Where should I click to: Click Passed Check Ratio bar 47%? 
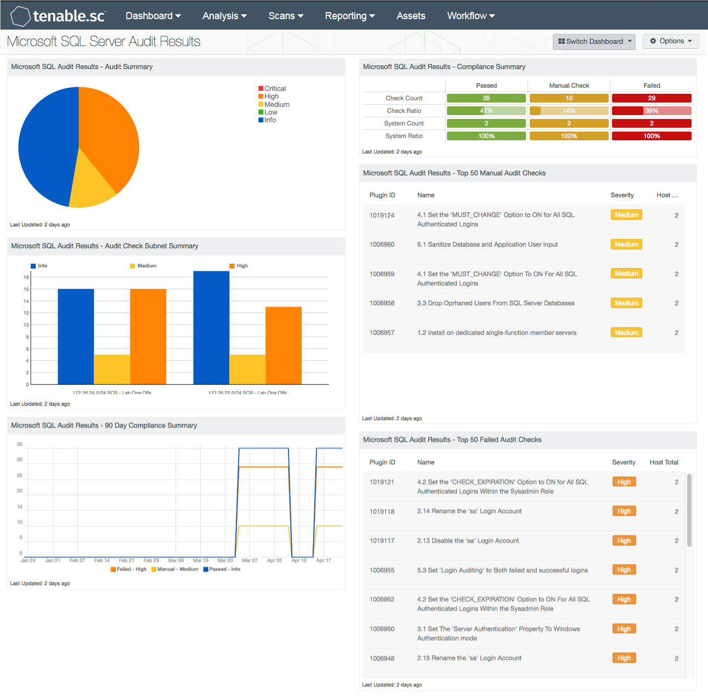click(486, 111)
